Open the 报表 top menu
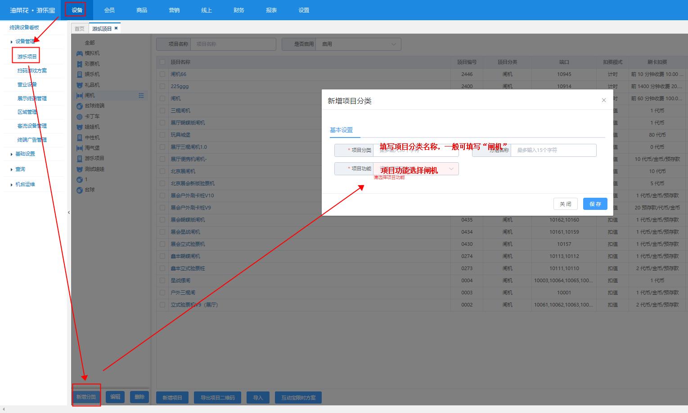Viewport: 688px width, 413px height. coord(271,10)
